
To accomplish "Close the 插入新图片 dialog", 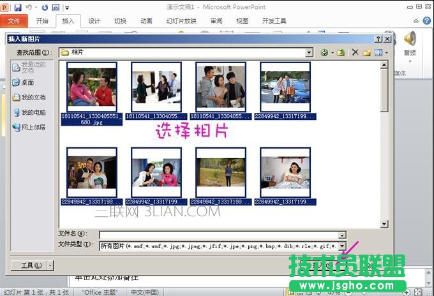I will tap(387, 39).
